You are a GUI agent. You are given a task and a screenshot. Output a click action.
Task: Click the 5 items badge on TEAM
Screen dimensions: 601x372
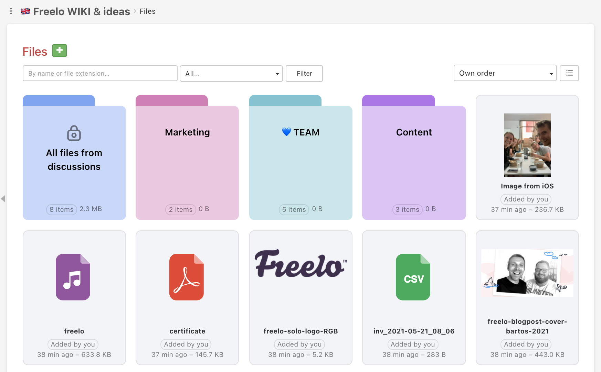(x=294, y=209)
